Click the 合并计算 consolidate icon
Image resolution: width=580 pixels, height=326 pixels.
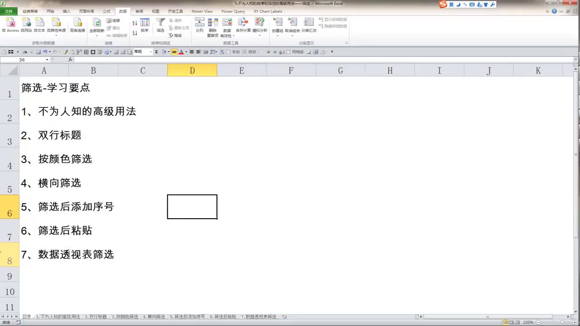[x=243, y=25]
